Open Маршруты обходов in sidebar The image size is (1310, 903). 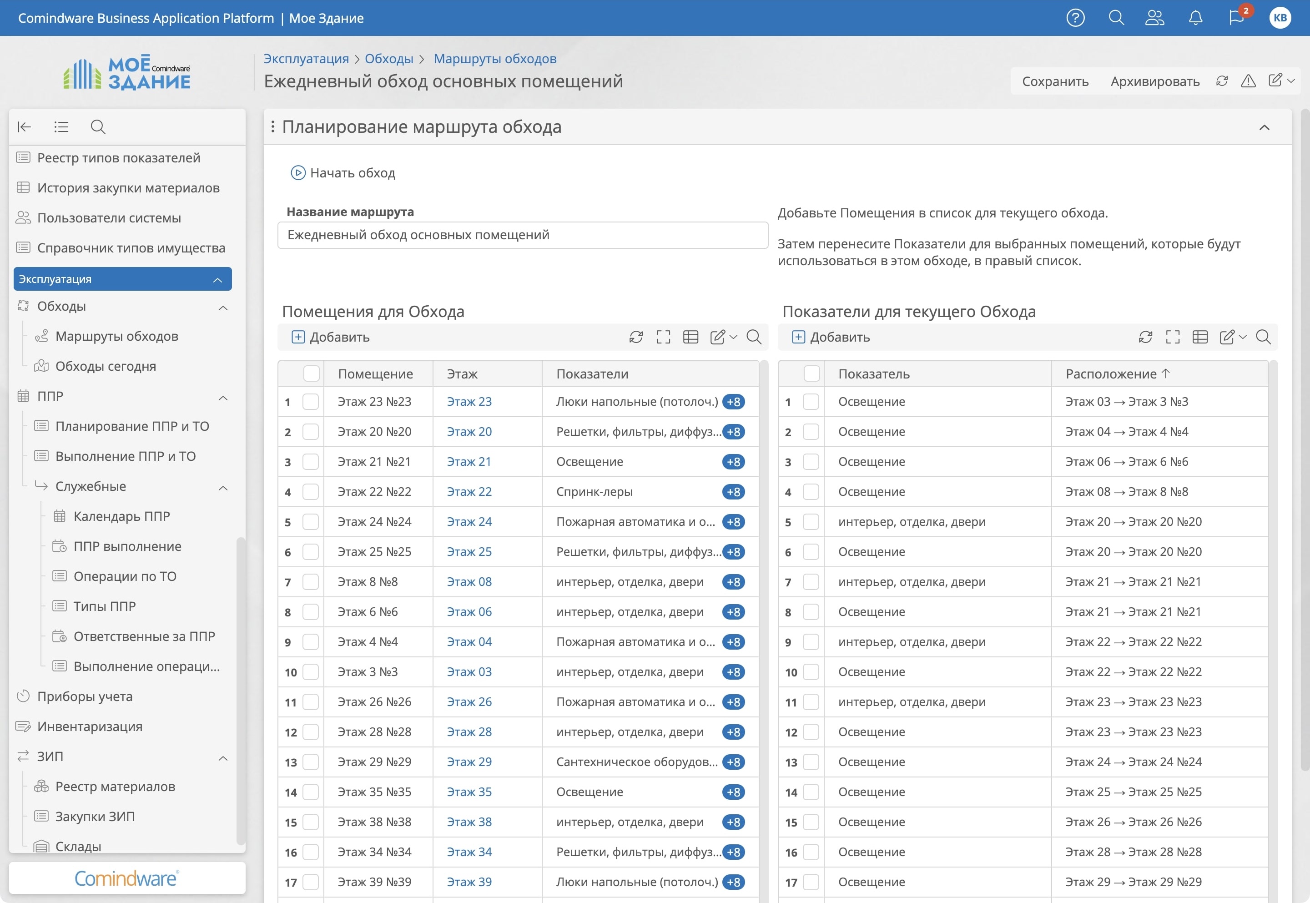click(116, 336)
